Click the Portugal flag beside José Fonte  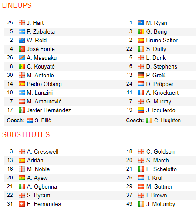pyautogui.click(x=22, y=49)
